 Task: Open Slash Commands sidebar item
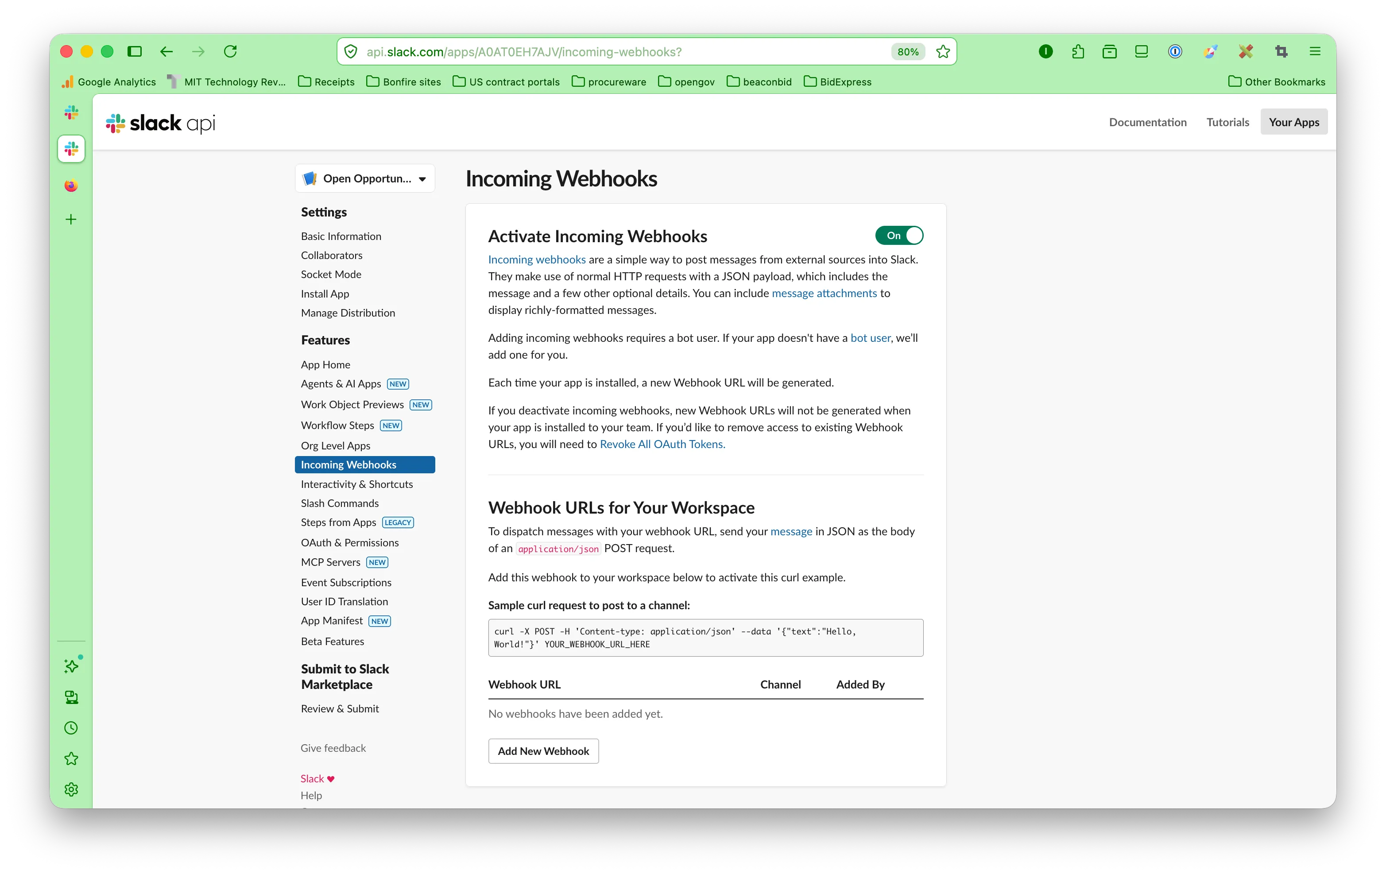[x=340, y=503]
